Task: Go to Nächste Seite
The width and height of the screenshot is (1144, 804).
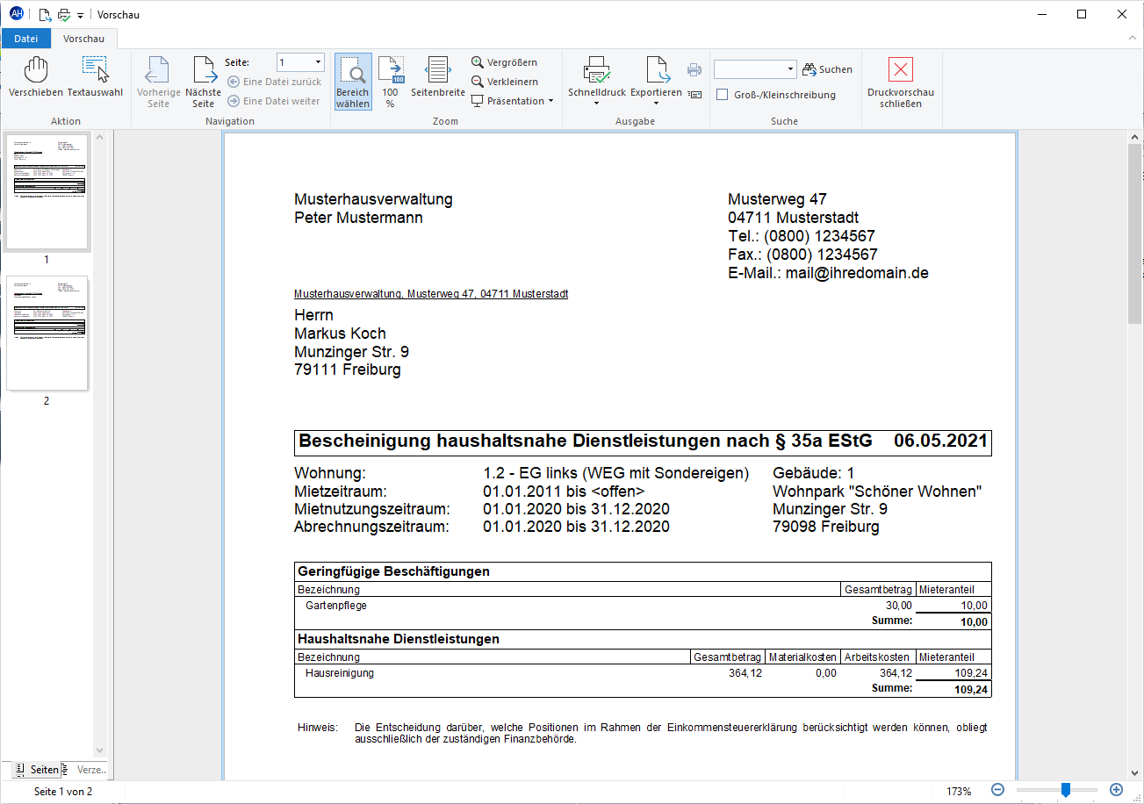Action: pos(204,82)
